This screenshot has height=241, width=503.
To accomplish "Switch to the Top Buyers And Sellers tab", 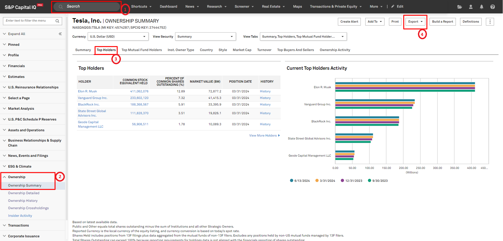I will 295,50.
